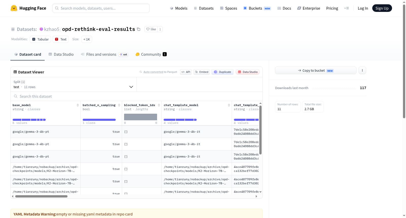Switch to the Data Studio tab
This screenshot has height=218, width=406.
coord(61,54)
